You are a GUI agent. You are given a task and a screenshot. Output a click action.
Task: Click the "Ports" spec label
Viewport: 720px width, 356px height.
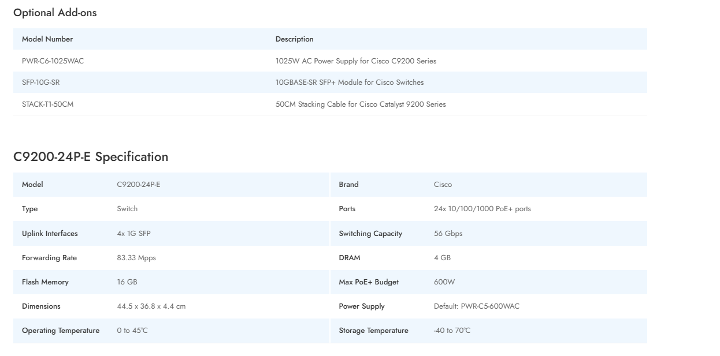coord(347,209)
